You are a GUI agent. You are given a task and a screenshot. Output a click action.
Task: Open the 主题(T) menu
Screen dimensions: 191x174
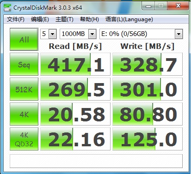tap(64, 19)
